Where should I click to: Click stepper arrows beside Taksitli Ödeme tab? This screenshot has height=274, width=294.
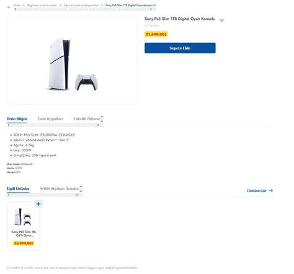point(102,119)
